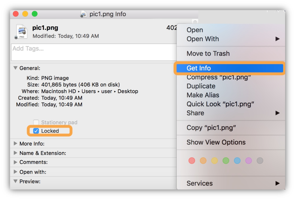Apply the green color tag
Screen dimensions: 295x199
tap(226, 161)
